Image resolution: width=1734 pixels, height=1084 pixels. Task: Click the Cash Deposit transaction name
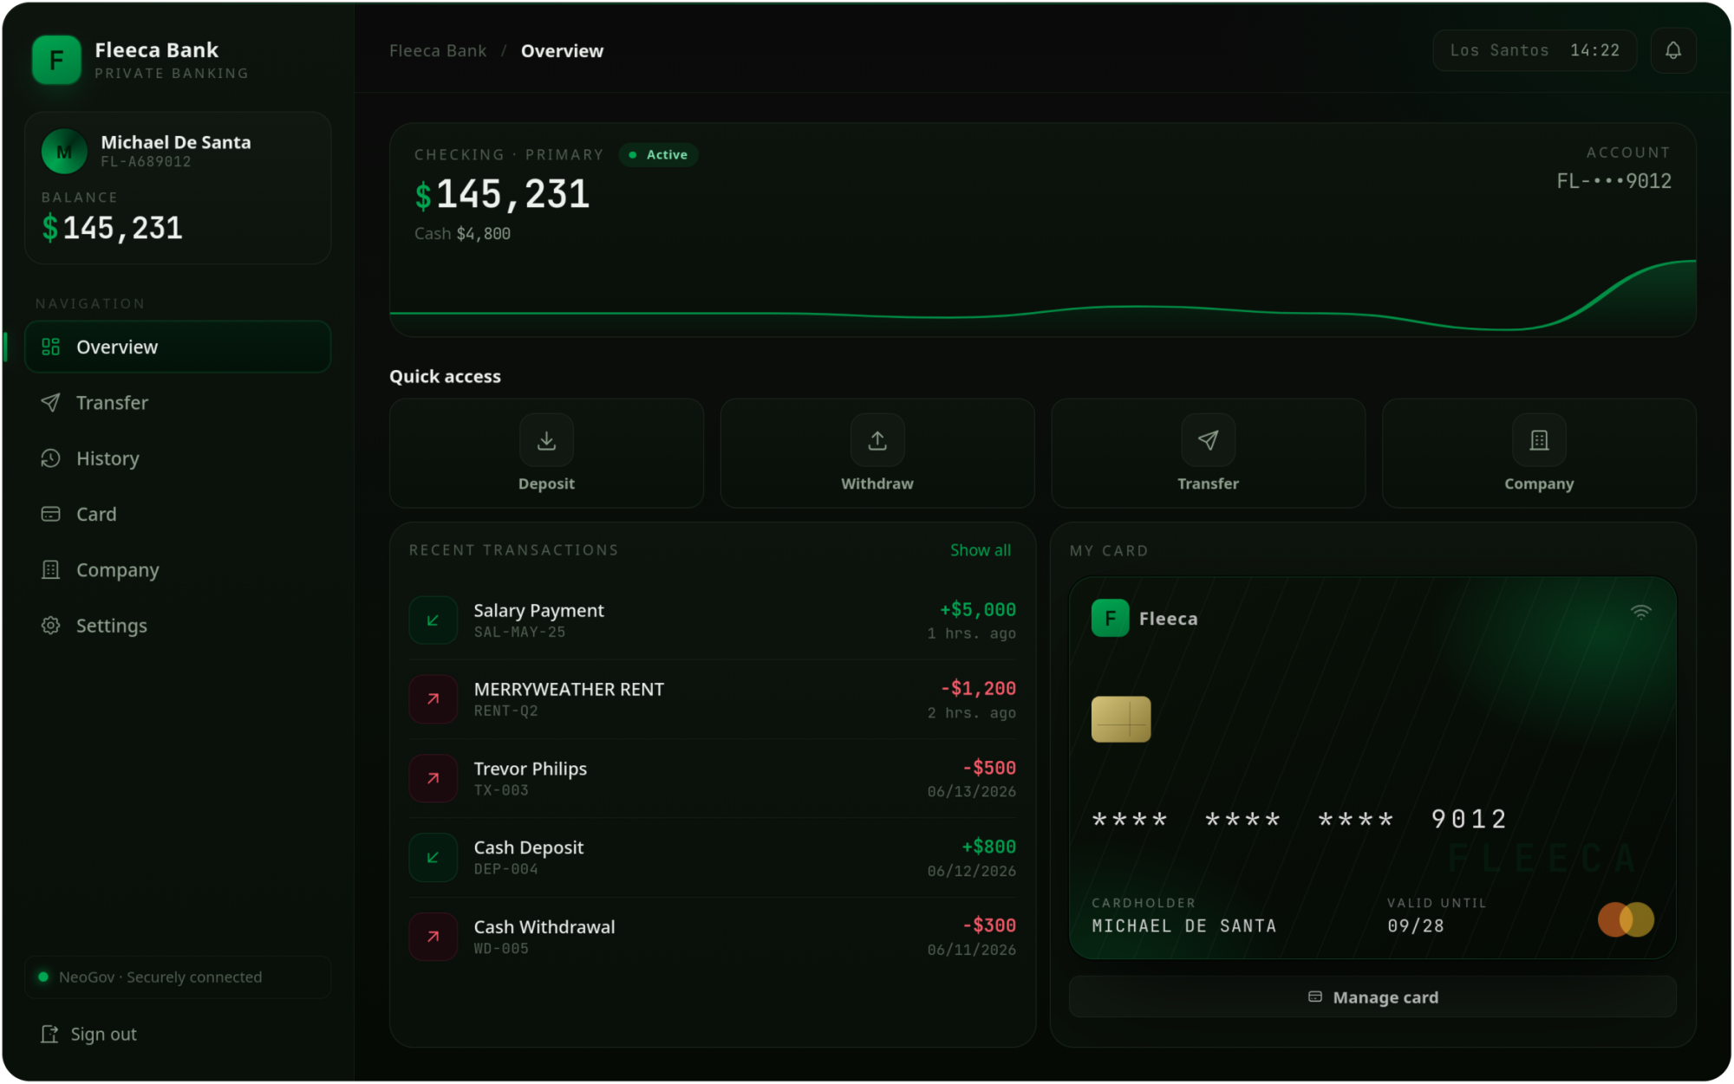528,847
